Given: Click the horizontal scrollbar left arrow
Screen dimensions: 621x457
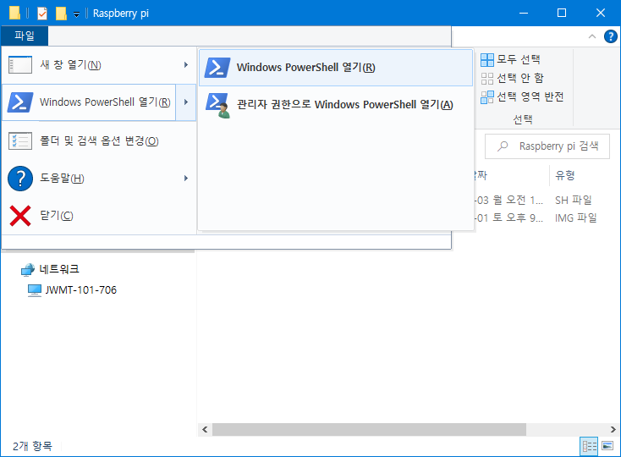Looking at the screenshot, I should tap(205, 429).
